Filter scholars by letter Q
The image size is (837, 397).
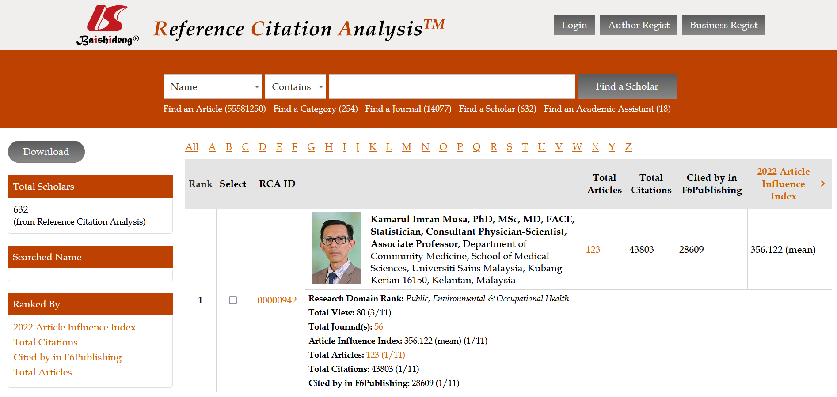(x=476, y=147)
